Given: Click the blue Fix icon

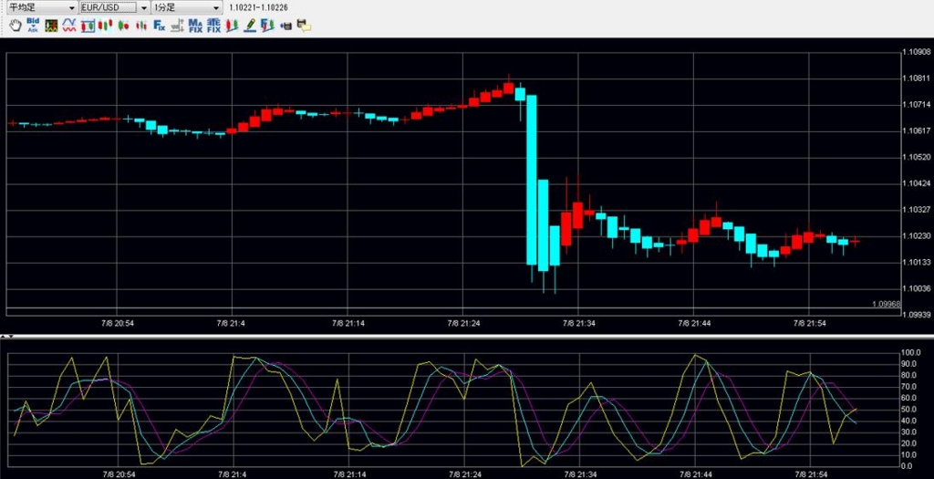Looking at the screenshot, I should coord(159,25).
